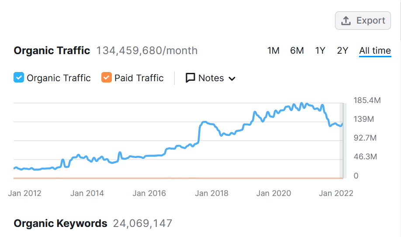The height and width of the screenshot is (237, 401).
Task: Toggle the Paid Traffic checkbox
Action: (x=107, y=77)
